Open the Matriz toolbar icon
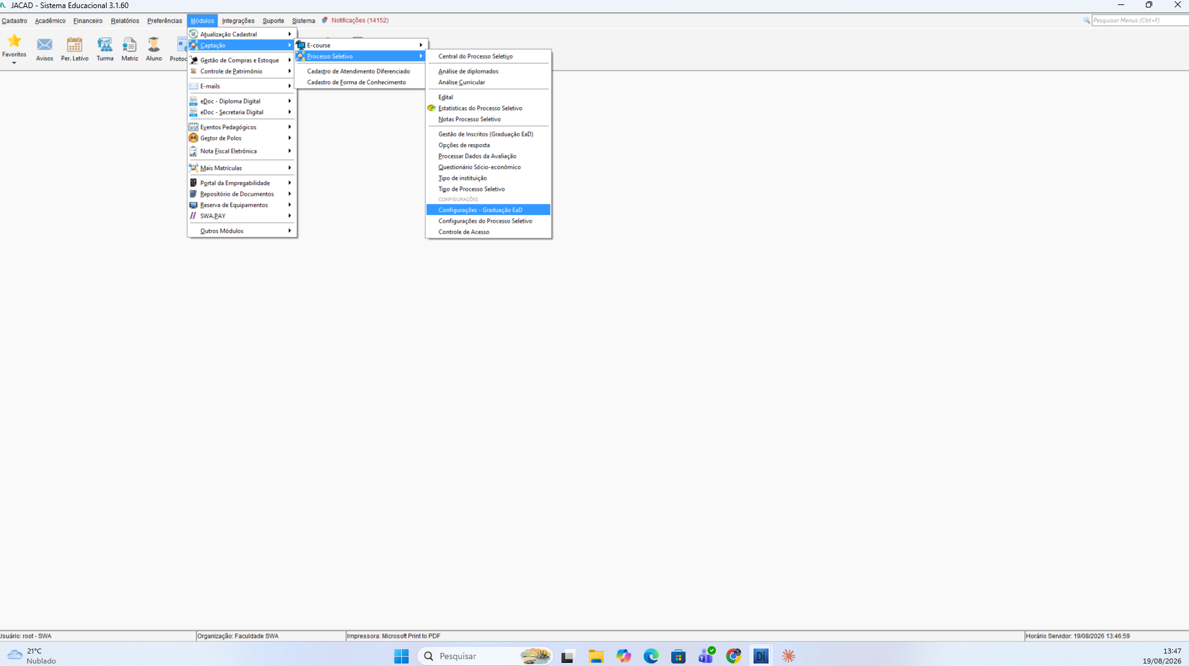This screenshot has width=1189, height=666. (130, 44)
